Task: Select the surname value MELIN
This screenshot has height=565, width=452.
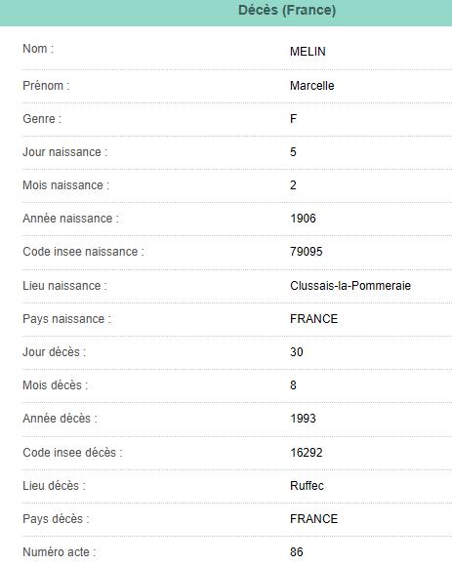Action: point(308,52)
